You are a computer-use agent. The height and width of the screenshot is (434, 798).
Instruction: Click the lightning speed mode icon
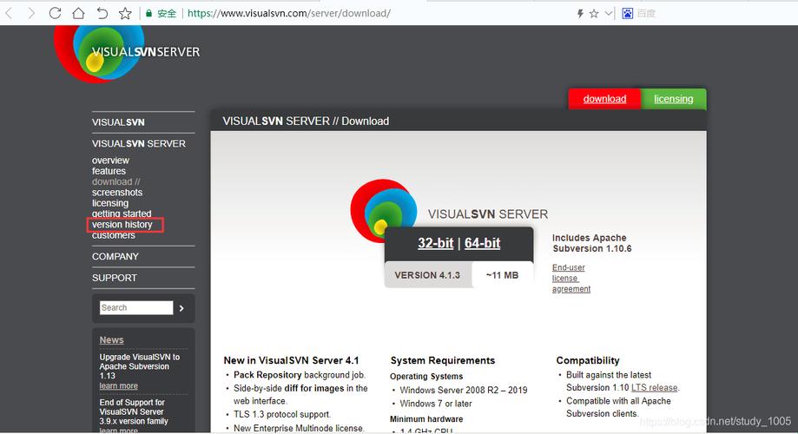[x=580, y=14]
